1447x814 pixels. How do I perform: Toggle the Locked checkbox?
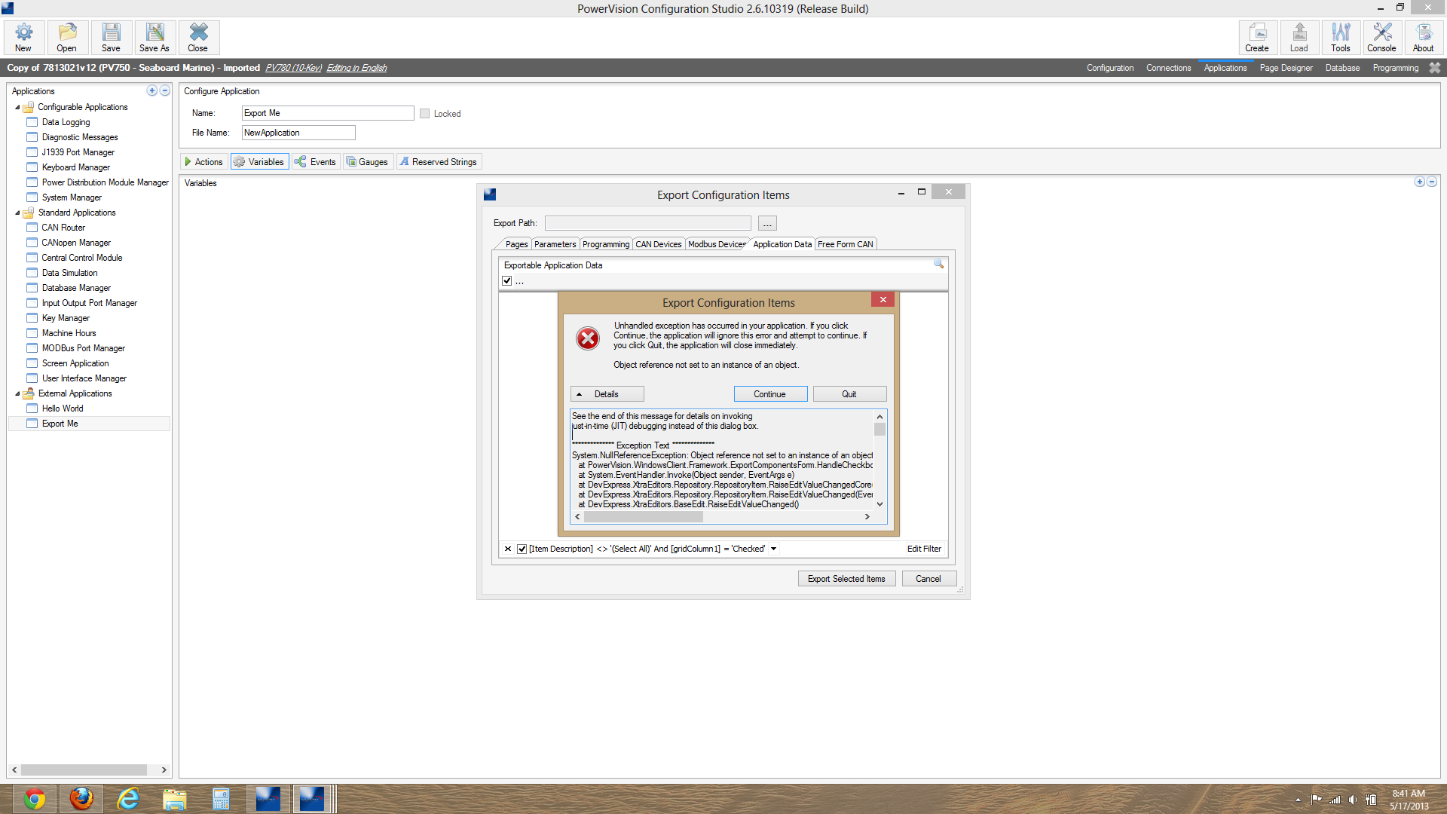[x=425, y=114]
